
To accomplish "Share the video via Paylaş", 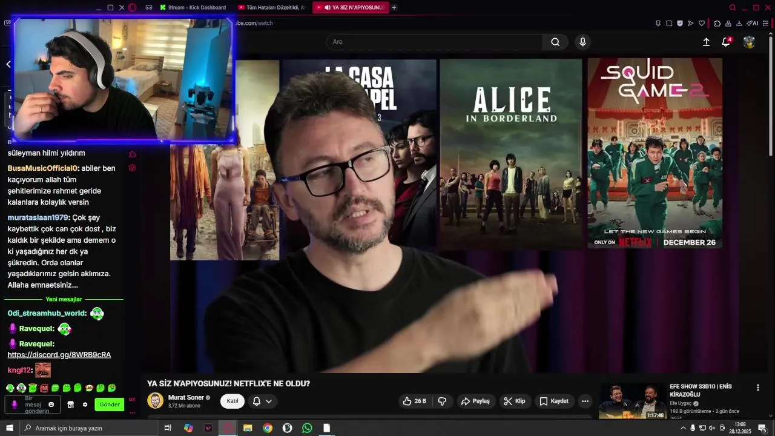I will [x=475, y=401].
